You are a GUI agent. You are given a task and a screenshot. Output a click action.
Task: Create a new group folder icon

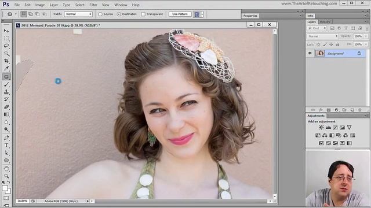tap(344, 110)
